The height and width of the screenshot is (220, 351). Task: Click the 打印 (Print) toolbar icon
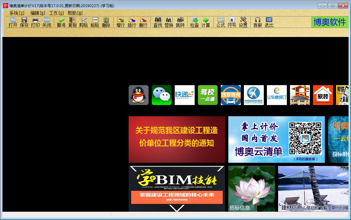coord(36,22)
